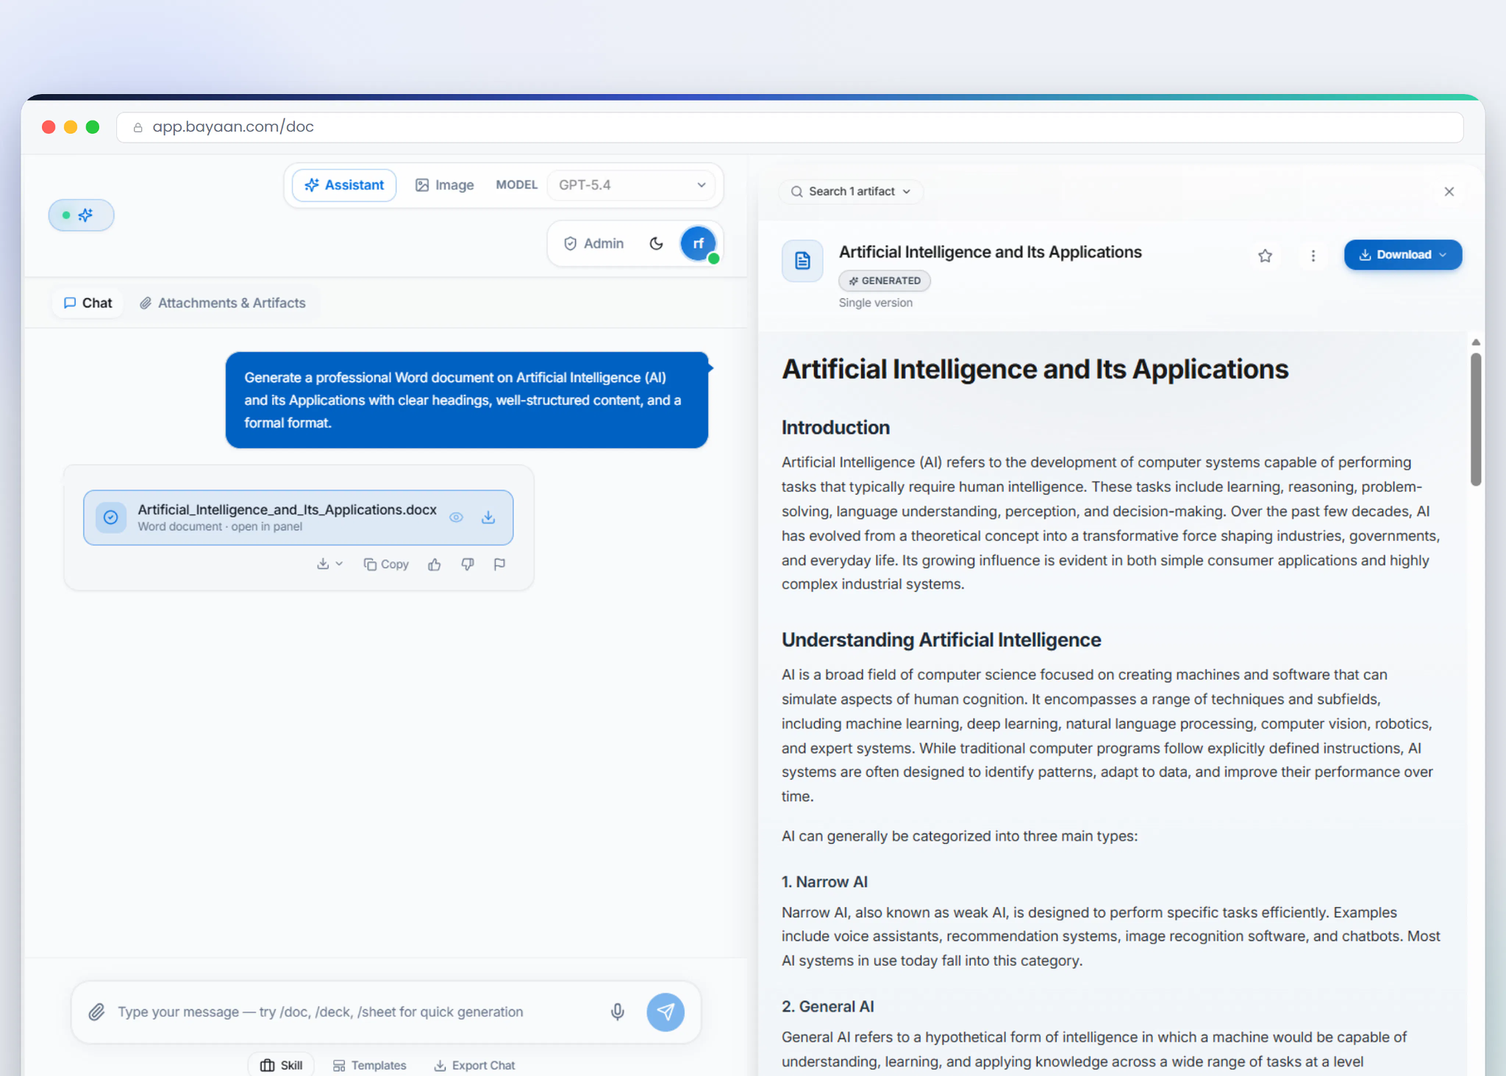Click the 'Understanding Artificial Intelligence' heading
The height and width of the screenshot is (1076, 1506).
pyautogui.click(x=941, y=639)
